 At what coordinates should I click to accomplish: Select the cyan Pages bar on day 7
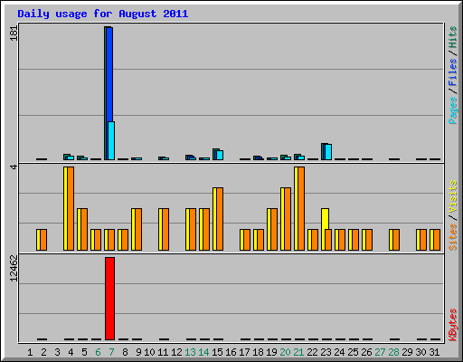pos(111,140)
